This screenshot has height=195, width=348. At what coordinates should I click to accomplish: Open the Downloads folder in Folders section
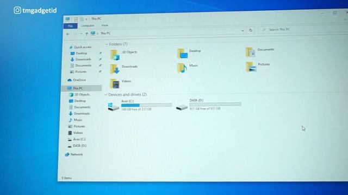(115, 69)
